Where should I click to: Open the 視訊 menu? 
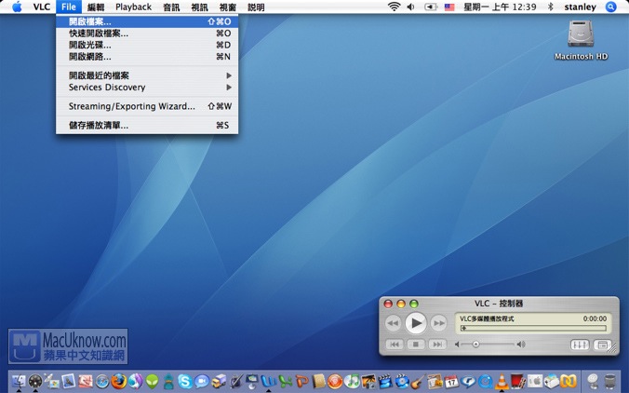tap(199, 7)
